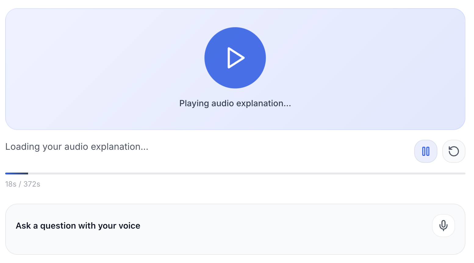
Task: Click the word "Playing" under the play button
Action: pos(194,103)
